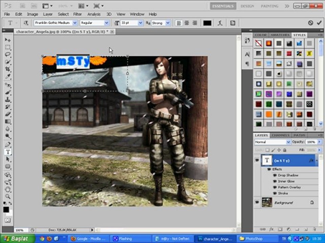Open the Window menu
The height and width of the screenshot is (243, 325).
tap(137, 14)
